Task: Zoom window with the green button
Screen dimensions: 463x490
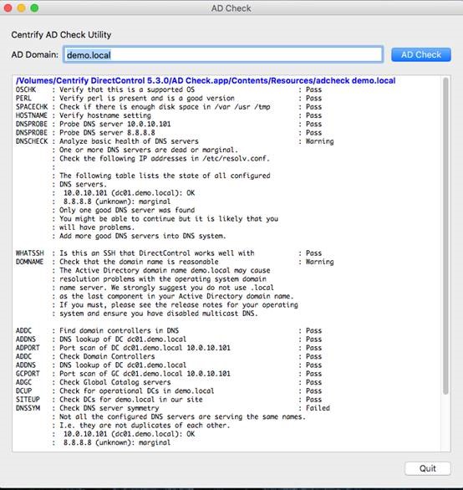Action: click(x=34, y=8)
